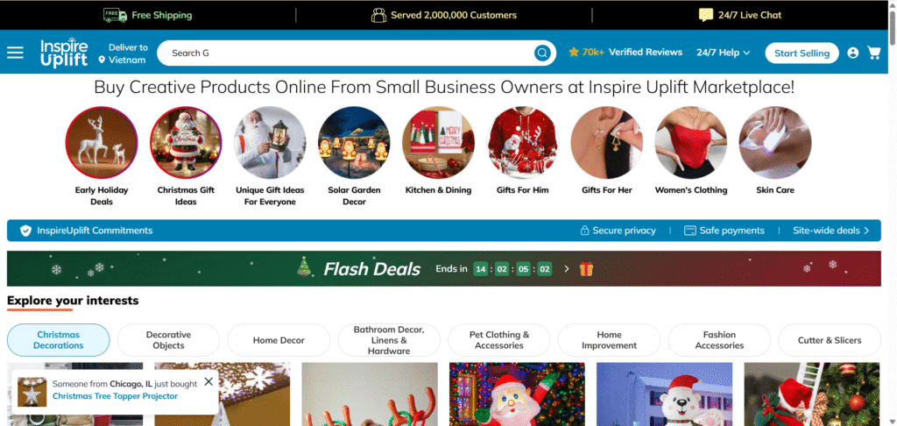Click the page vertical scrollbar
The height and width of the screenshot is (426, 897).
coord(892,213)
